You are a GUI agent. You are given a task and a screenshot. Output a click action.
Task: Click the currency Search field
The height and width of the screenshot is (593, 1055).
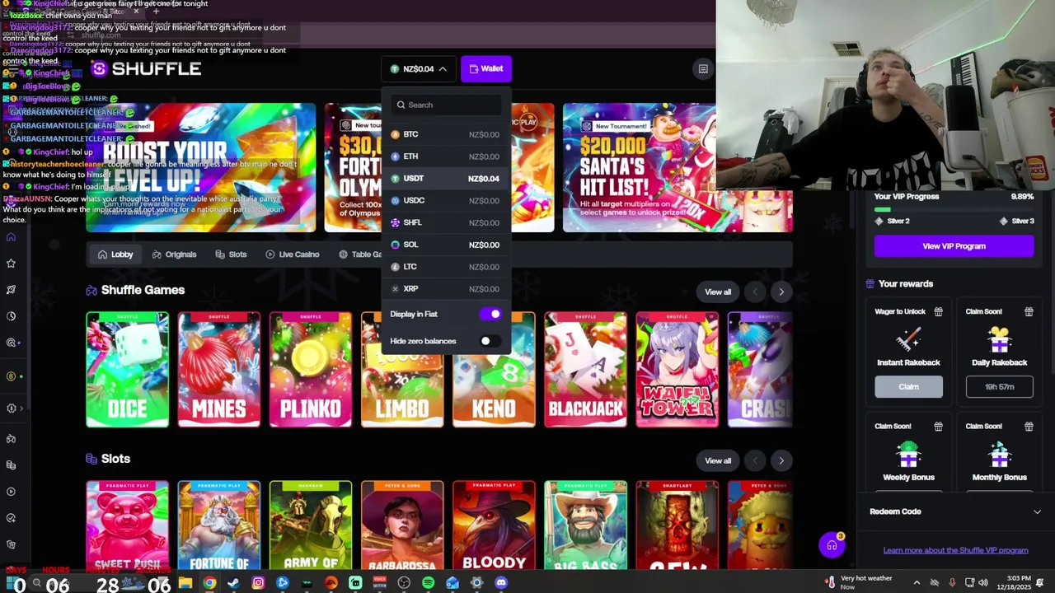(x=446, y=105)
